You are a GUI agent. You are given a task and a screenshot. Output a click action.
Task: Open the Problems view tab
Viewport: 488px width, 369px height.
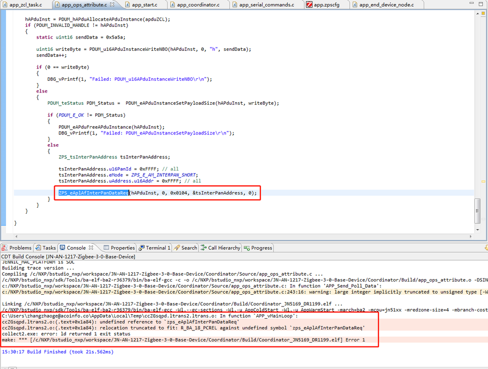(17, 248)
